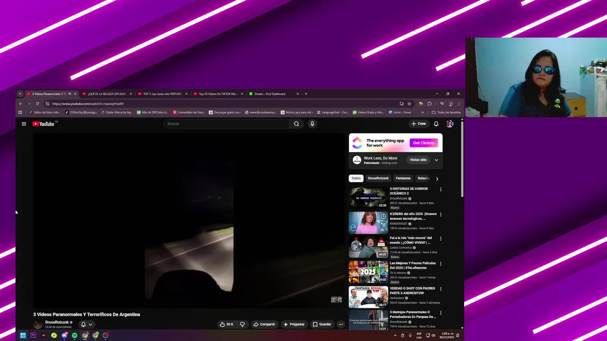Image resolution: width=607 pixels, height=341 pixels.
Task: Click the Compartir share button
Action: point(264,324)
